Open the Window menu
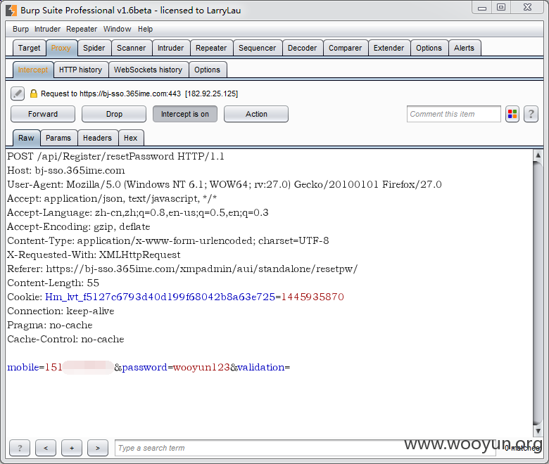This screenshot has height=464, width=549. (117, 29)
